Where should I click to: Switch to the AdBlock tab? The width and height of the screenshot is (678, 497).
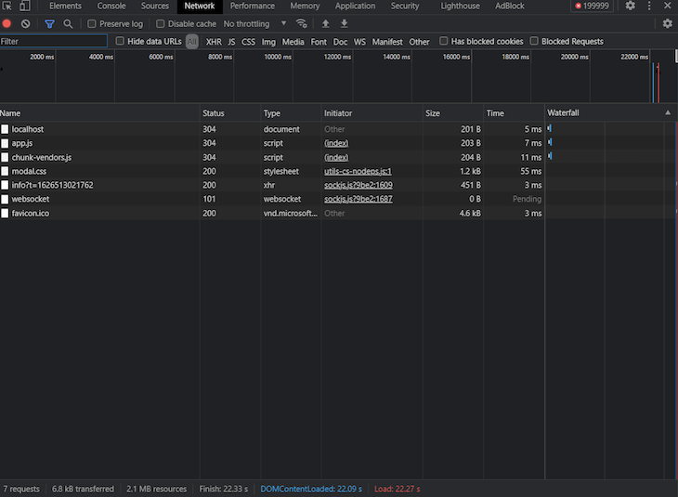(x=510, y=6)
